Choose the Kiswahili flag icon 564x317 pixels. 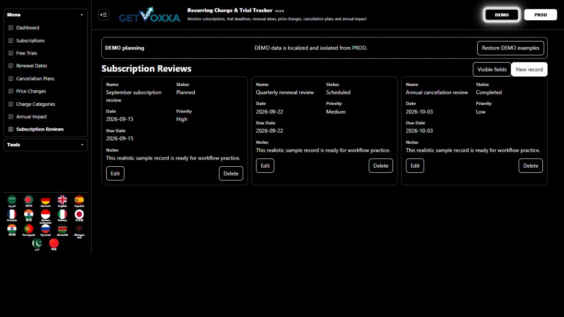63,230
